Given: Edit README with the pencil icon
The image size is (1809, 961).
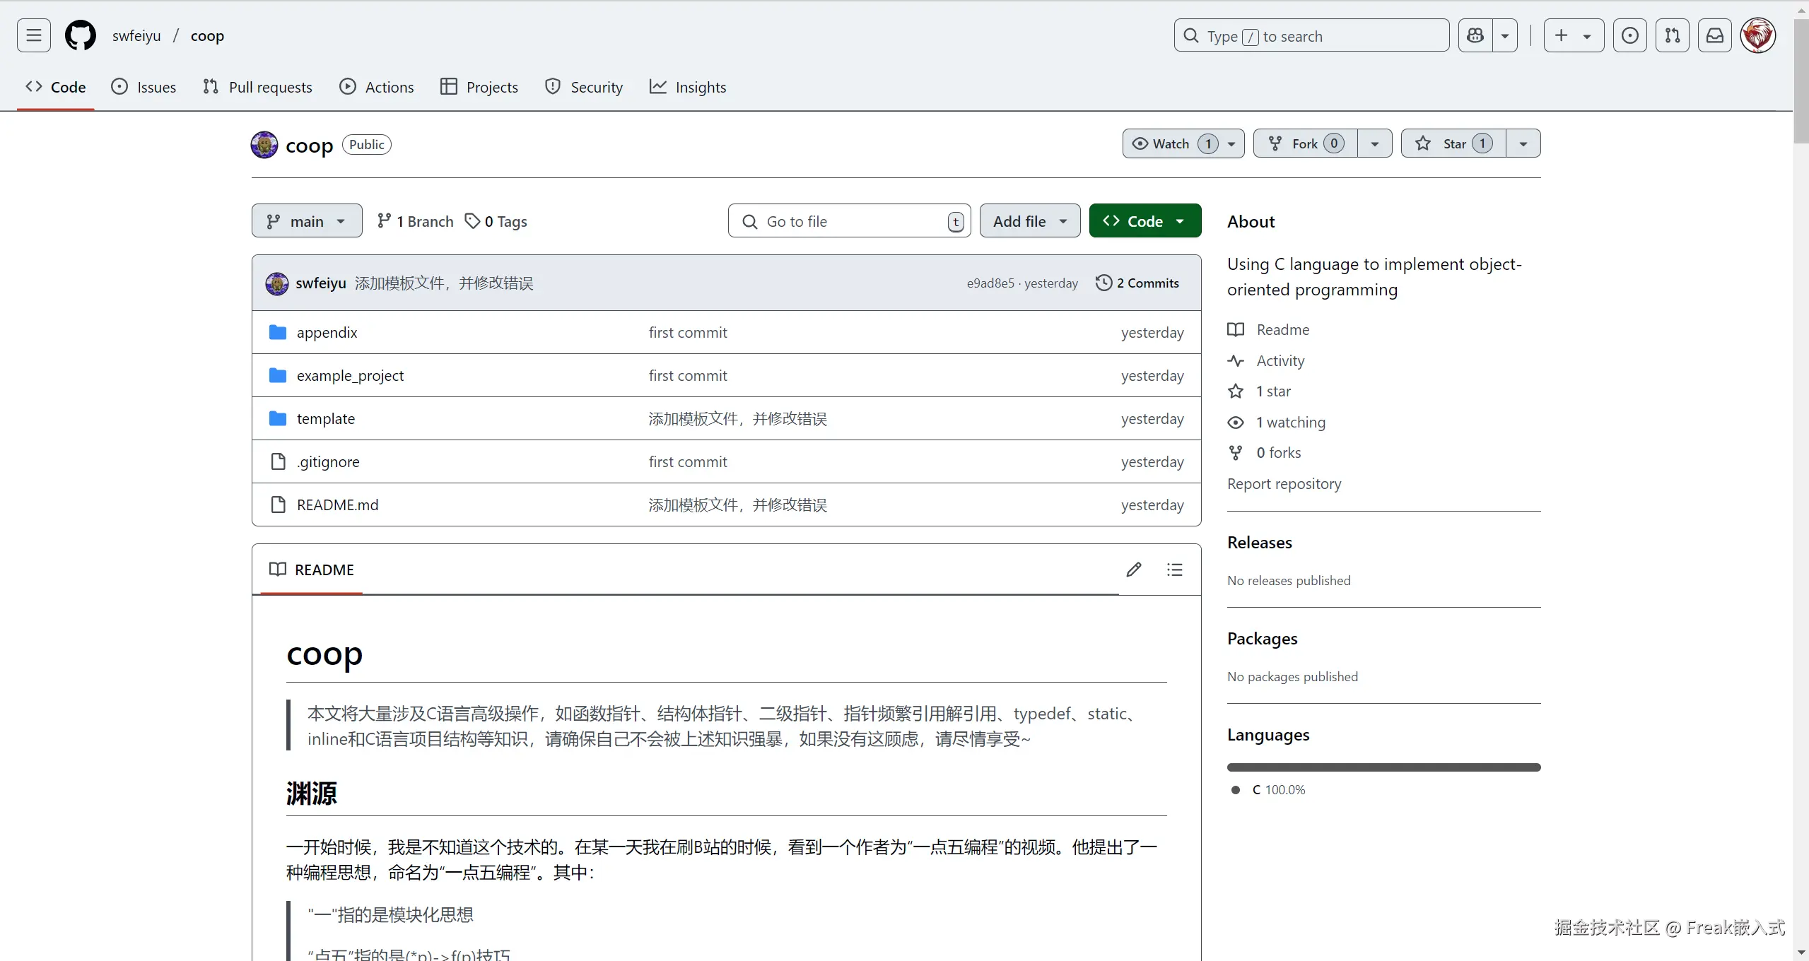Looking at the screenshot, I should click(x=1133, y=570).
